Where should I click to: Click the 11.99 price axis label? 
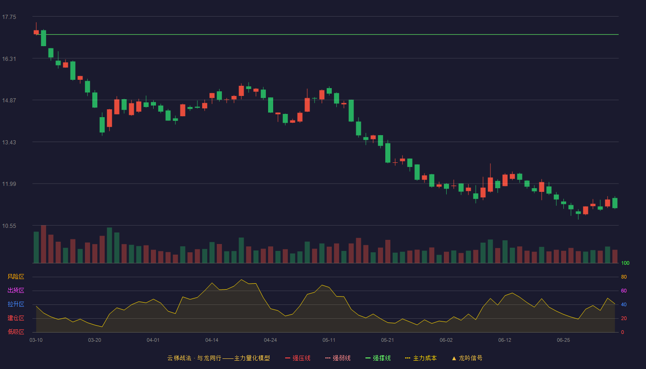tap(9, 184)
